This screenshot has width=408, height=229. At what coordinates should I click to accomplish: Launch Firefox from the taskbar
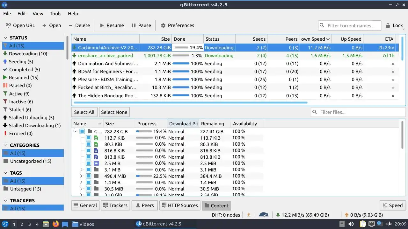pos(56,224)
